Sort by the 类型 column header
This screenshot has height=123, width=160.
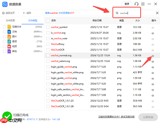(x=122, y=20)
